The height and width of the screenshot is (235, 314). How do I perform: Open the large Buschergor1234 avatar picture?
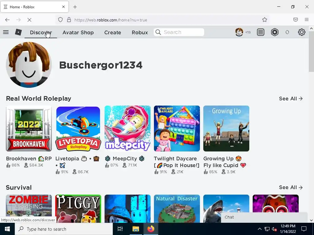coord(29,65)
